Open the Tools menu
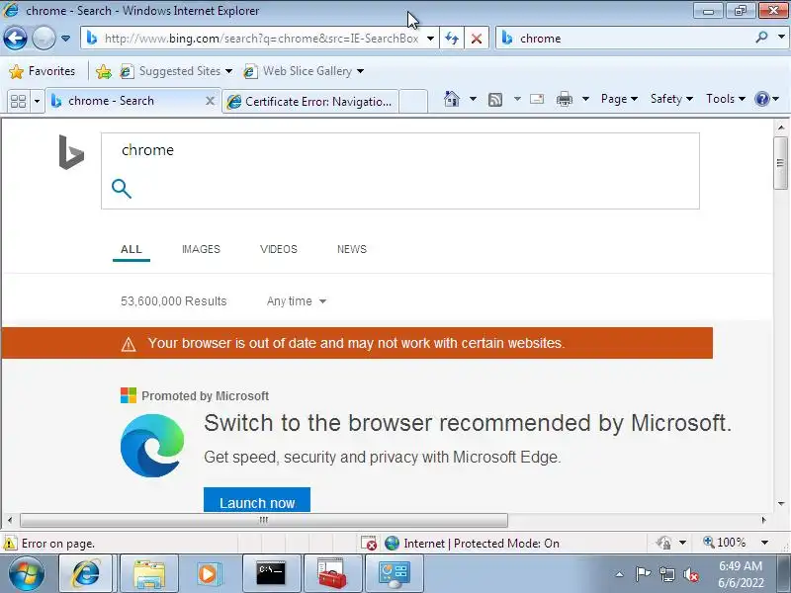The image size is (791, 593). 726,99
